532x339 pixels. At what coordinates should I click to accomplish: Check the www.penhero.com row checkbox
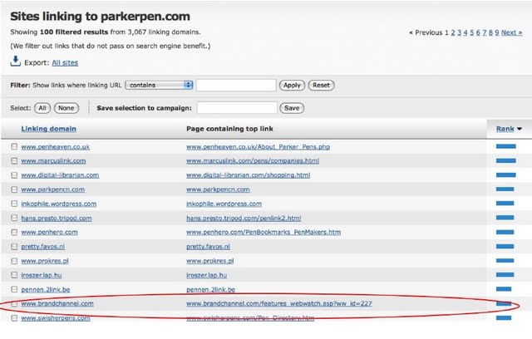click(14, 232)
